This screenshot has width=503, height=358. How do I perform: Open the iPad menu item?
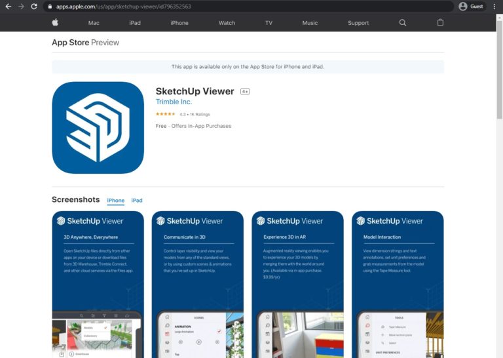pyautogui.click(x=135, y=23)
